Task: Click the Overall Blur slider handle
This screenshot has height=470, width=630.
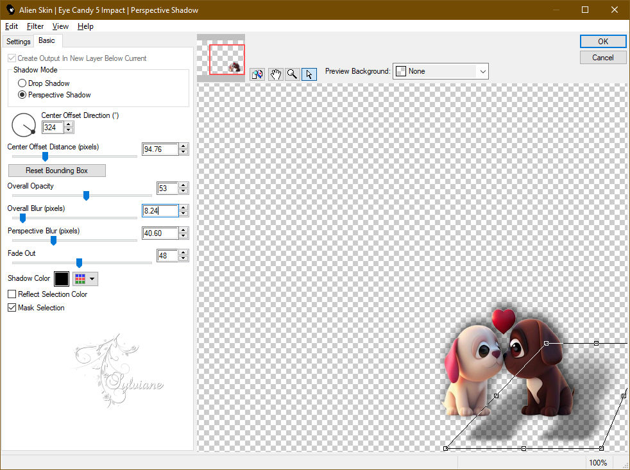Action: coord(23,218)
